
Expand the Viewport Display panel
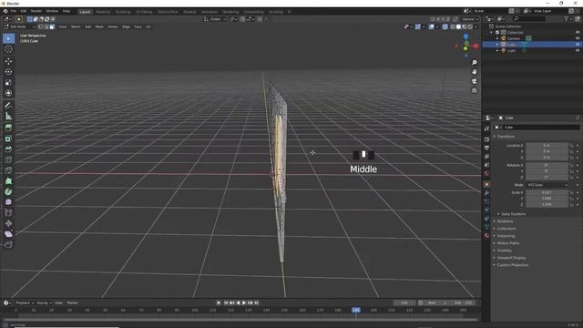coord(511,258)
